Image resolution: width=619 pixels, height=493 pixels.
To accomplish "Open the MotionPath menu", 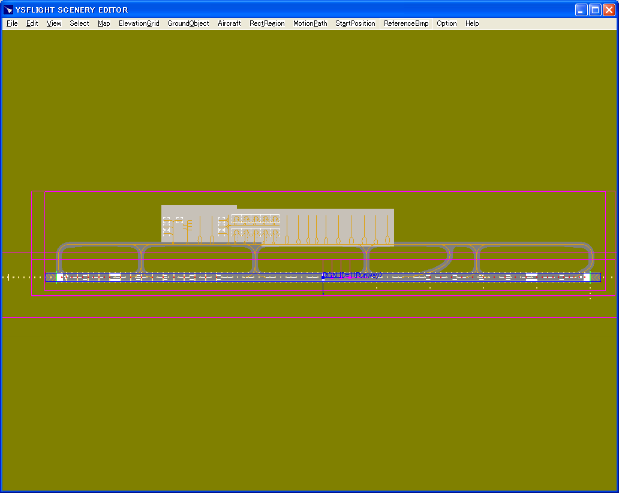I will [x=310, y=23].
